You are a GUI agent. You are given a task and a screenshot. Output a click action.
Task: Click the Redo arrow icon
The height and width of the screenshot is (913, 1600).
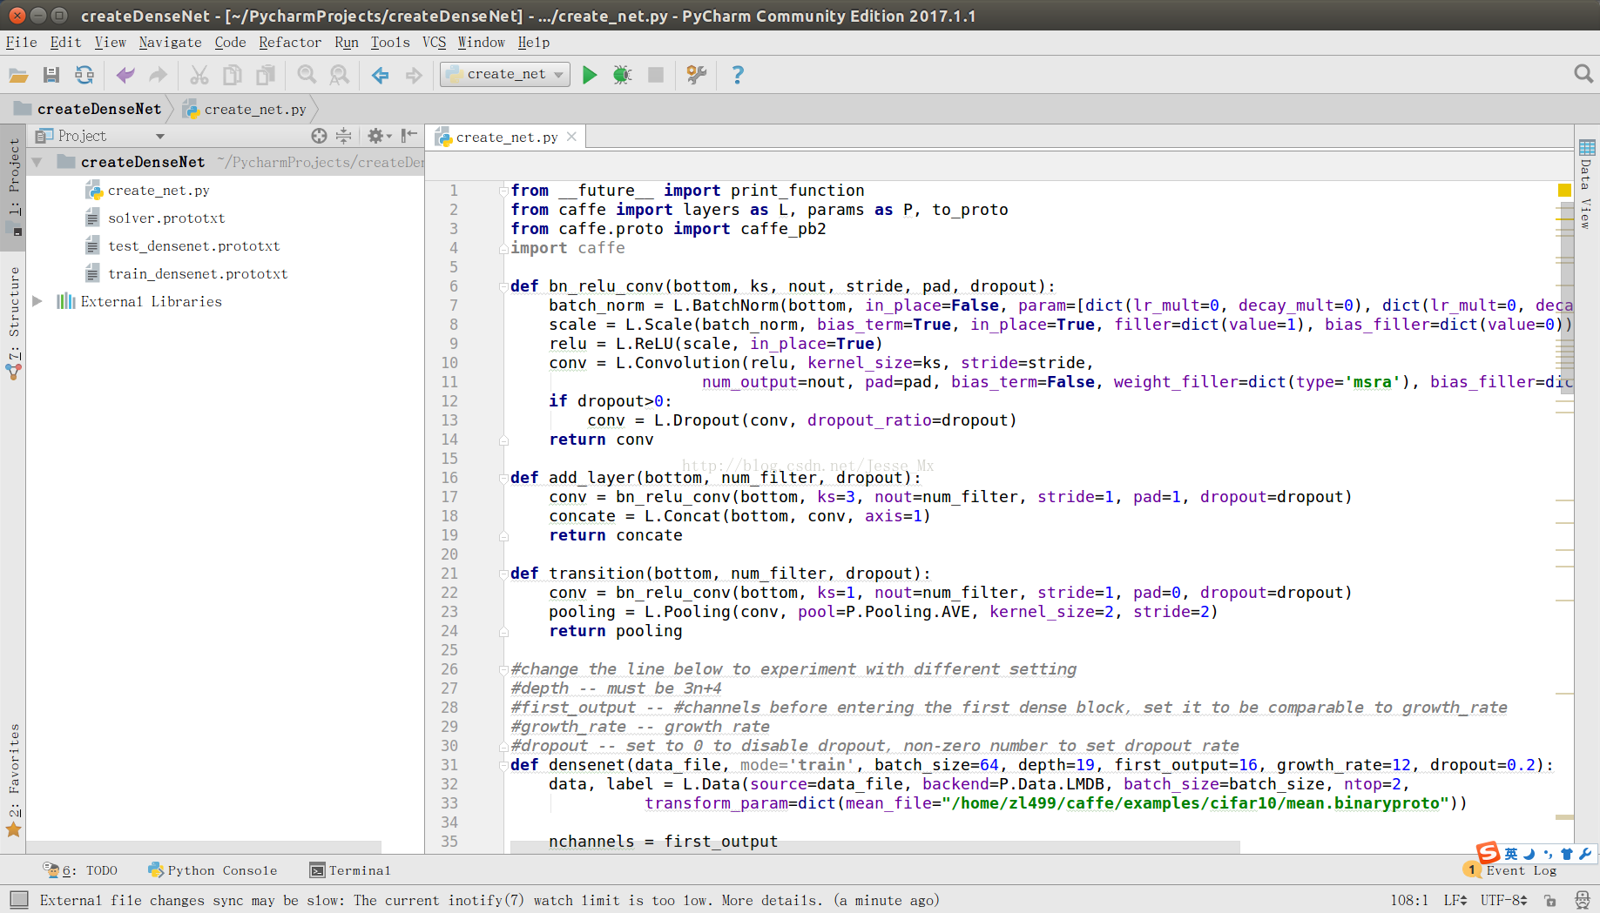[158, 76]
